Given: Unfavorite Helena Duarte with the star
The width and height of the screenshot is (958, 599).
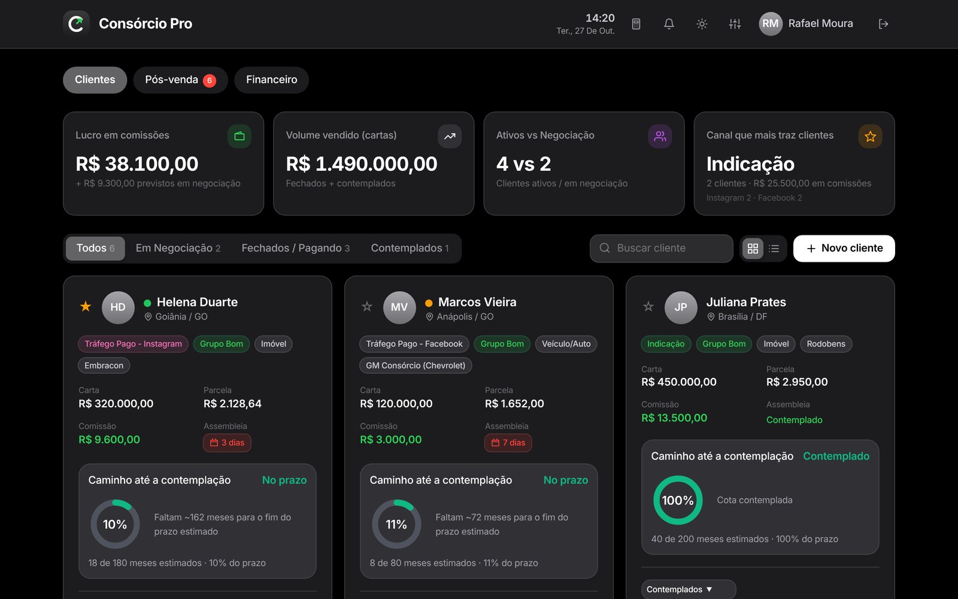Looking at the screenshot, I should point(86,307).
